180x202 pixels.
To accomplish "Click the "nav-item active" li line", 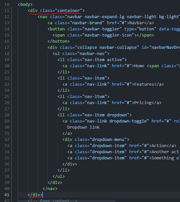I will pos(92,60).
